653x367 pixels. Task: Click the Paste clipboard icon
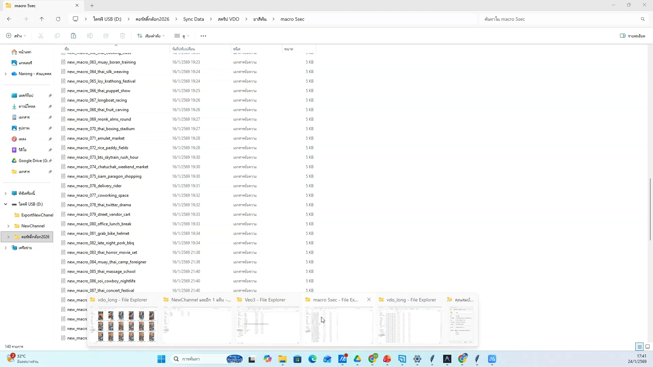click(x=73, y=36)
